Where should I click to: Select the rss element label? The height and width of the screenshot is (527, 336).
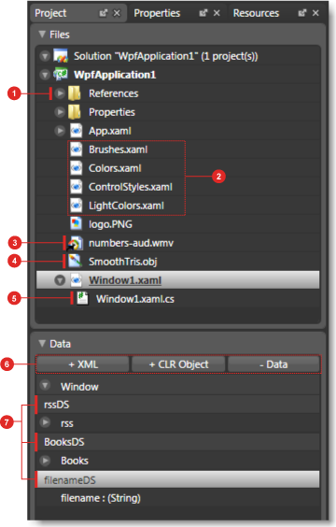(x=67, y=423)
